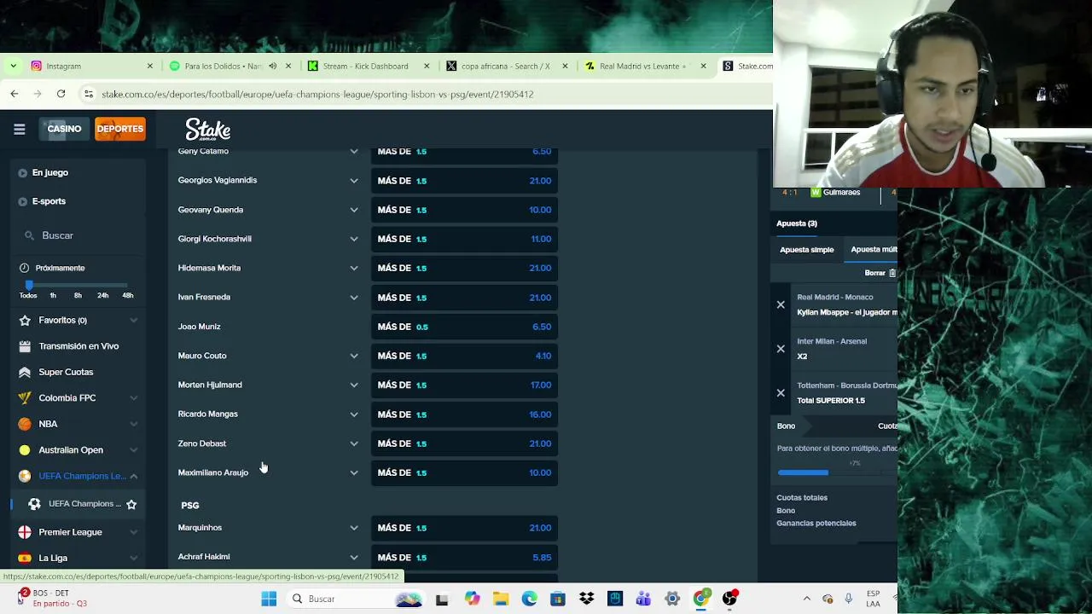The width and height of the screenshot is (1092, 614).
Task: Select Mauro Couto más de 1.5 odds 4.10
Action: [464, 356]
